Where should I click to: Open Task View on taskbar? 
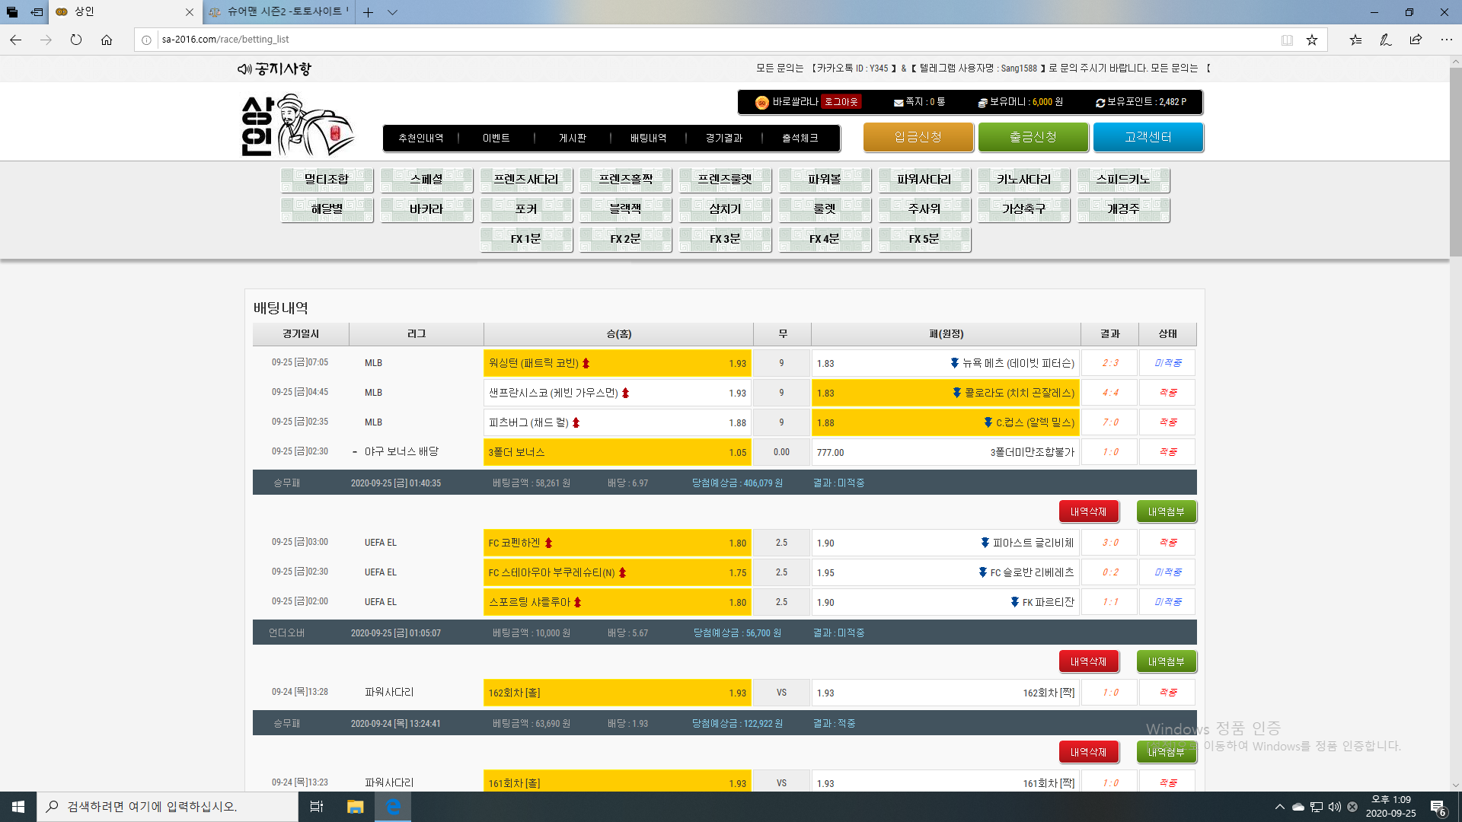pos(317,807)
